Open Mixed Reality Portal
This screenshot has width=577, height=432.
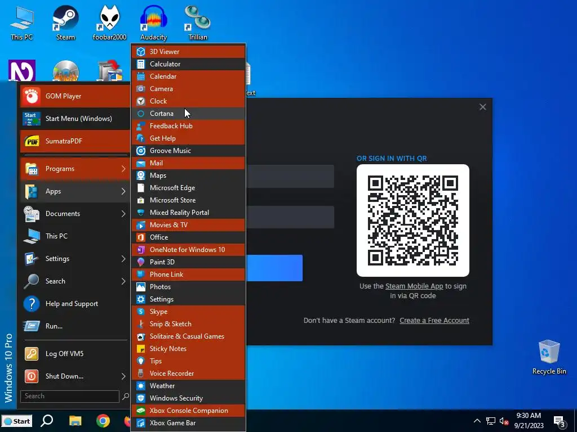pyautogui.click(x=188, y=212)
